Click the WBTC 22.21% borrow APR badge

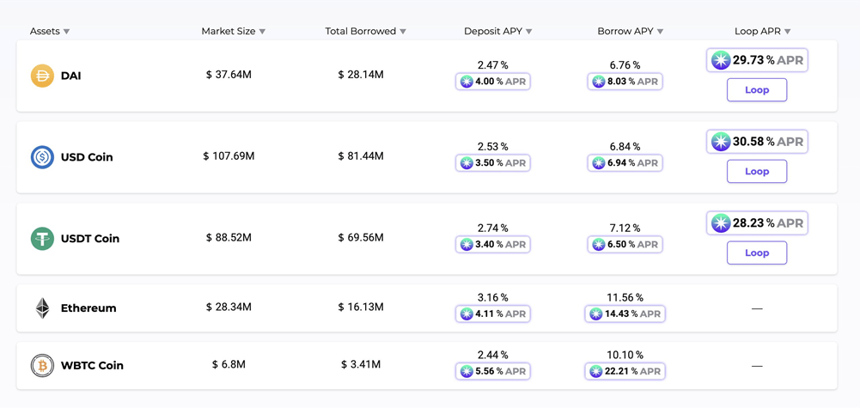[x=625, y=371]
